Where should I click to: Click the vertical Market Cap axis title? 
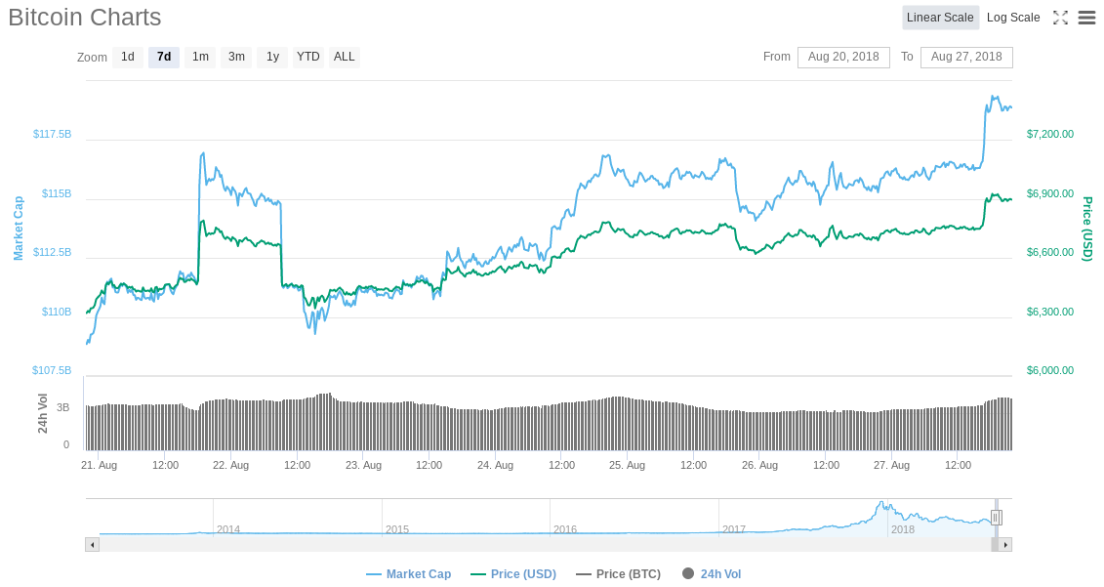(x=19, y=229)
